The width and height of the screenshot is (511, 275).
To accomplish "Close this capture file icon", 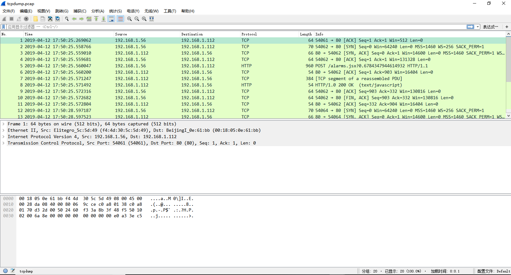I will point(50,19).
